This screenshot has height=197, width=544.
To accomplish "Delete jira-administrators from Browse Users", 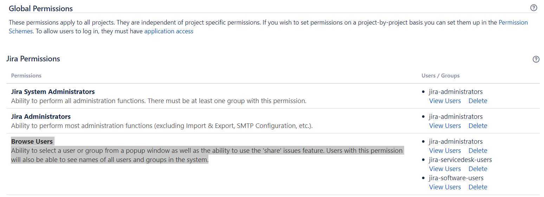I will point(478,151).
